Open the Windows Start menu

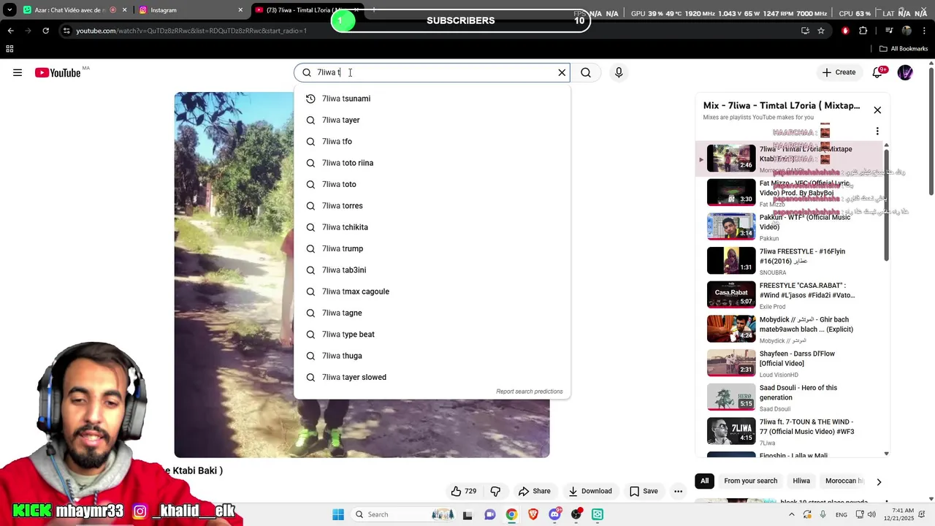click(x=338, y=514)
